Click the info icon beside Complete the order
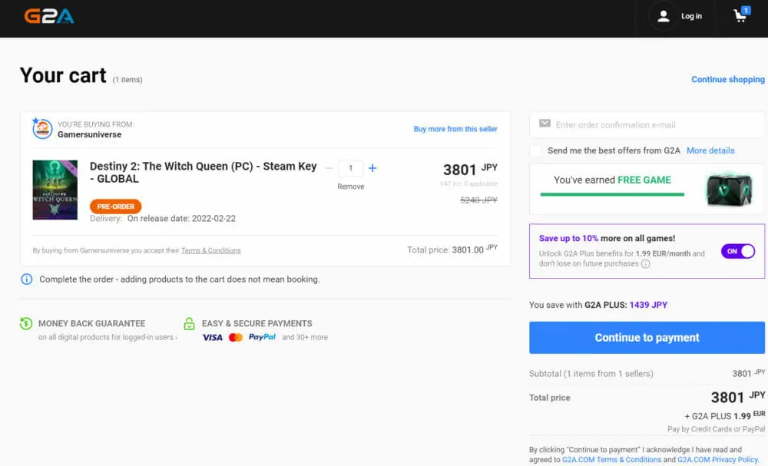The height and width of the screenshot is (466, 768). (x=27, y=279)
